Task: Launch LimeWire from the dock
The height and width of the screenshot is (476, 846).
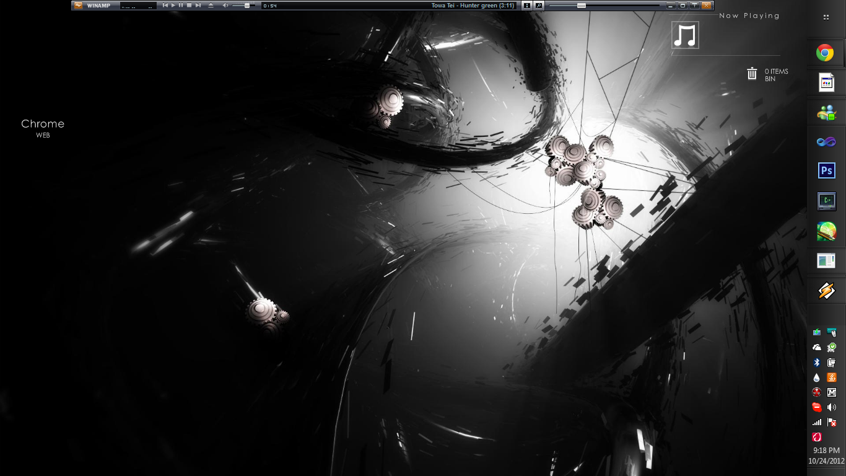Action: coord(827,231)
